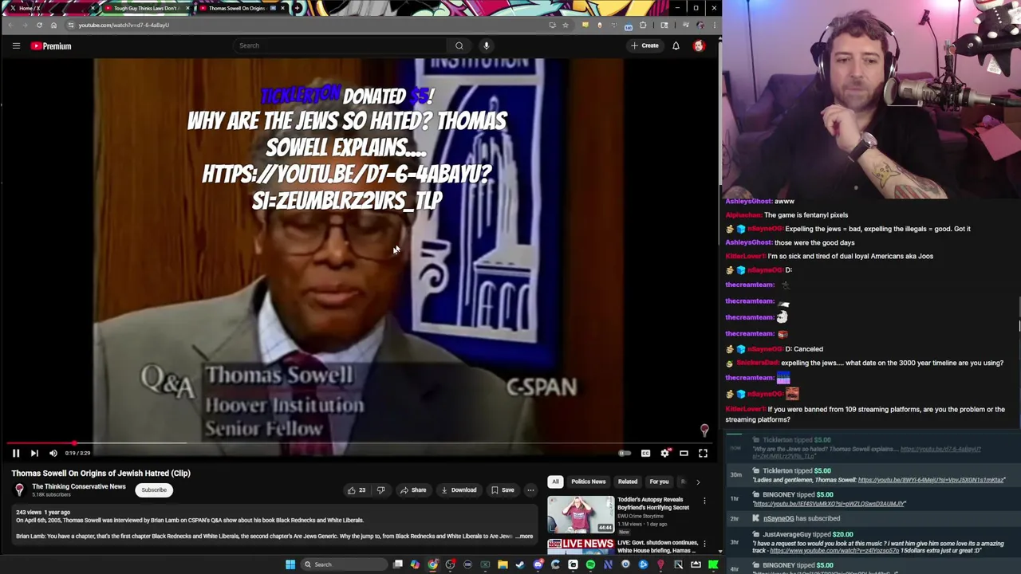Bookmark this page with the star icon
Image resolution: width=1021 pixels, height=574 pixels.
tap(565, 25)
